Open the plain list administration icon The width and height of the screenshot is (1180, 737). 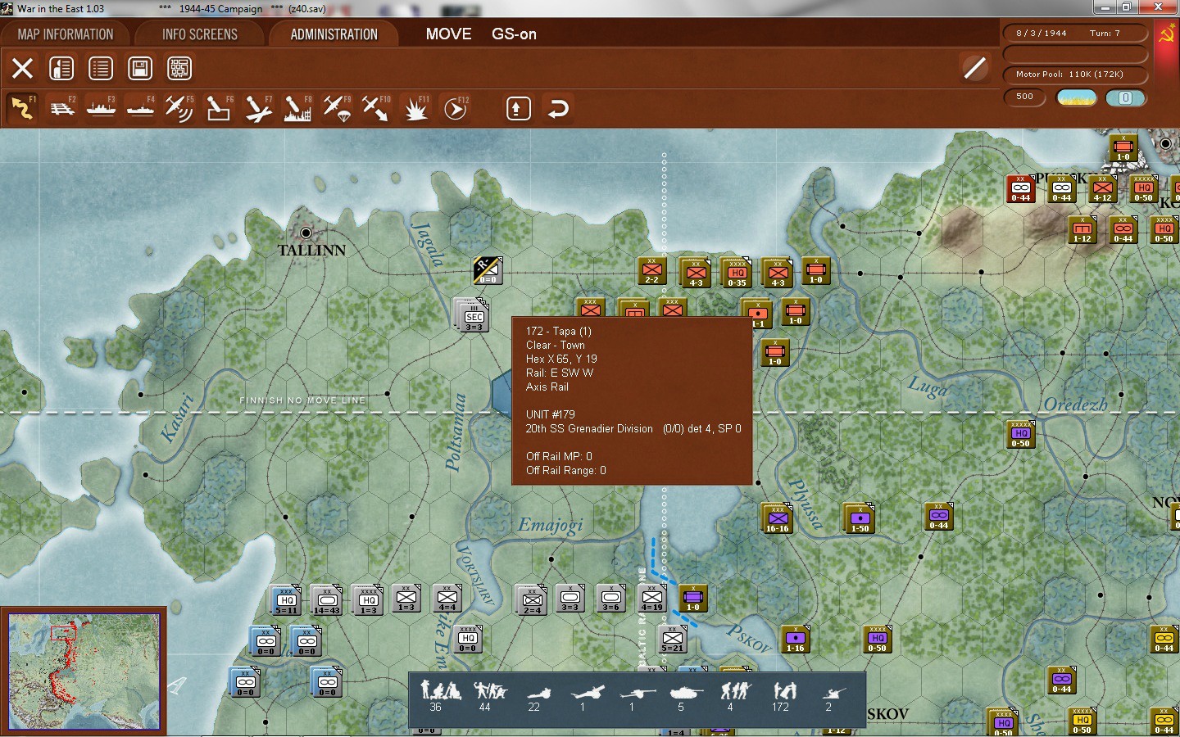click(101, 68)
